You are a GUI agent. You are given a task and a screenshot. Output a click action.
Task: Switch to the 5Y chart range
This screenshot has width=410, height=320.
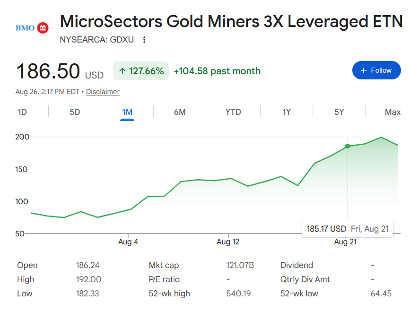(339, 112)
